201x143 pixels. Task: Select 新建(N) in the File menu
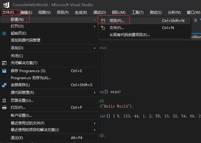tap(49, 20)
